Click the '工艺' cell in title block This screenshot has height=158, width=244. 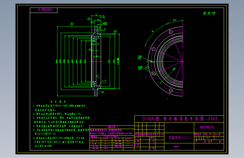click(152, 141)
